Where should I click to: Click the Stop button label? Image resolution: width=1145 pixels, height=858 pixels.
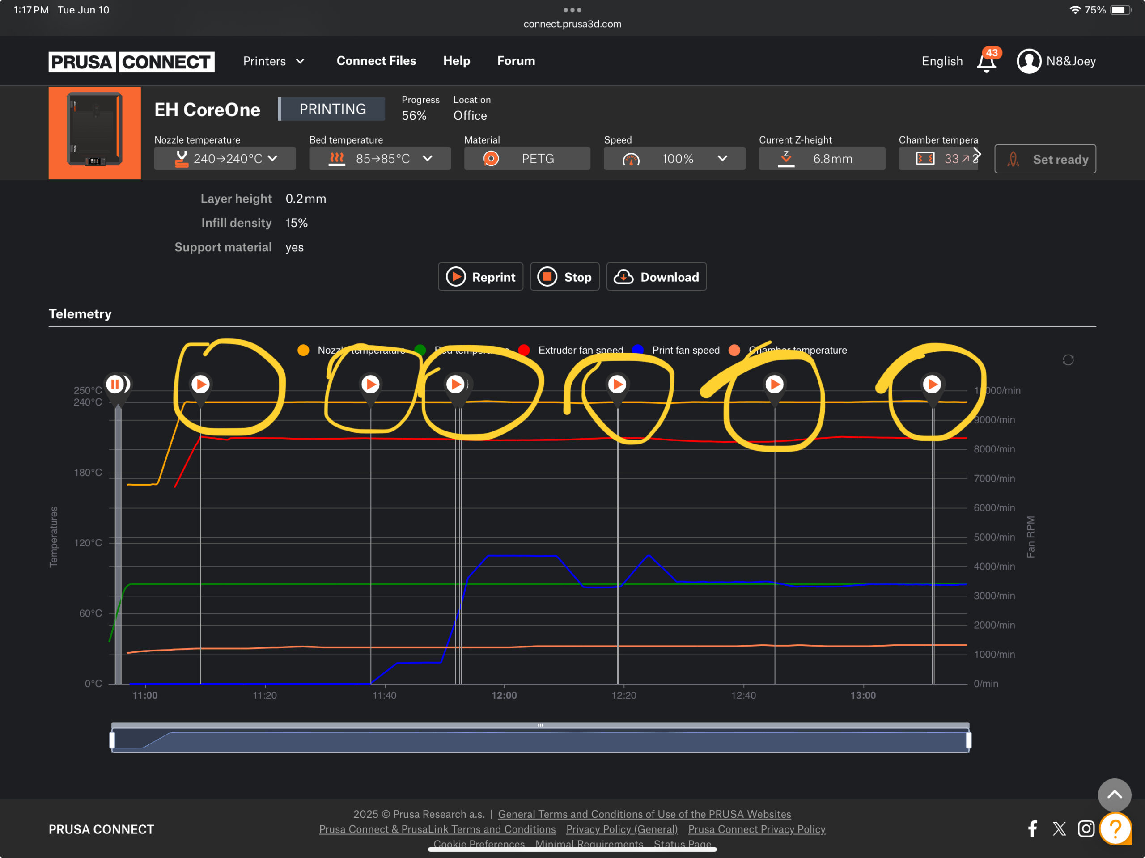click(x=578, y=277)
